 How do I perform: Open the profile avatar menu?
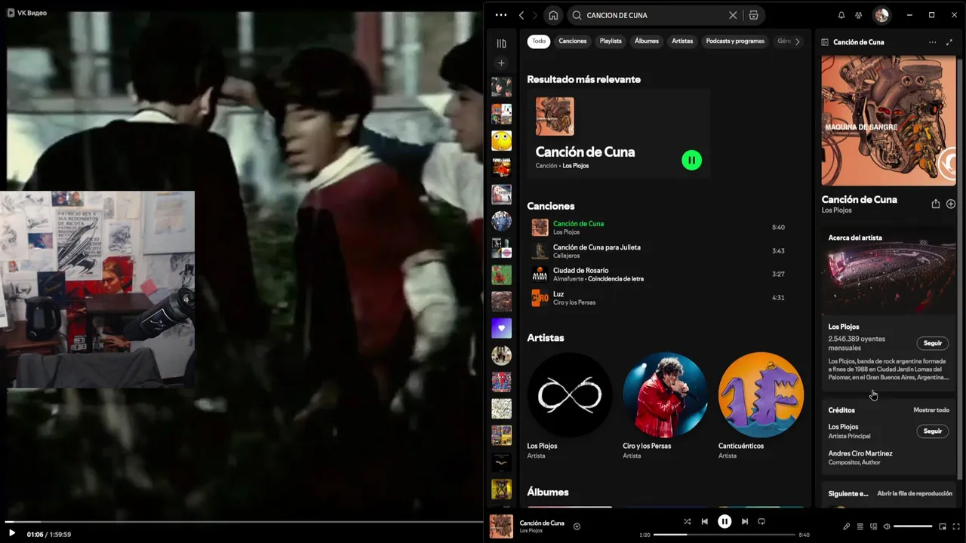(x=881, y=15)
